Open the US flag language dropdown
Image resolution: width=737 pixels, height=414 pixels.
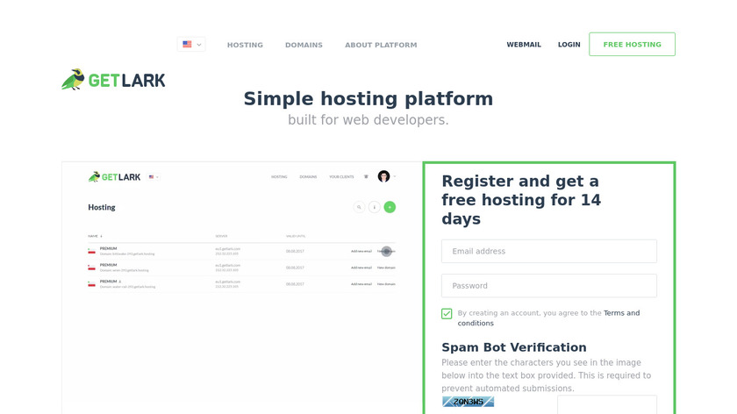click(x=191, y=45)
